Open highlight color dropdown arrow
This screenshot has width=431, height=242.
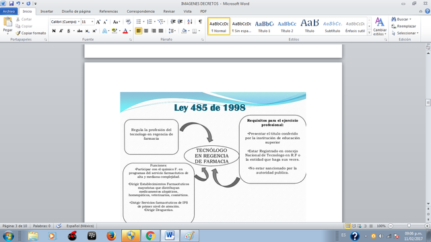coord(120,31)
